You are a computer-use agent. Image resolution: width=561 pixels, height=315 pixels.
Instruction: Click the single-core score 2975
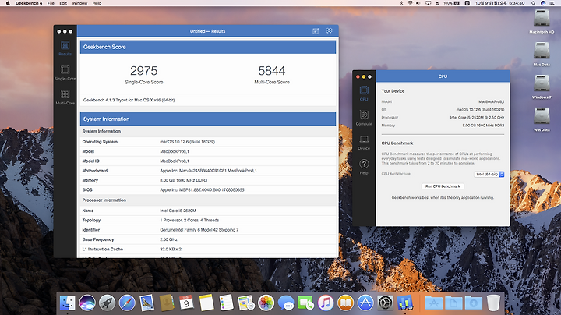[x=144, y=70]
